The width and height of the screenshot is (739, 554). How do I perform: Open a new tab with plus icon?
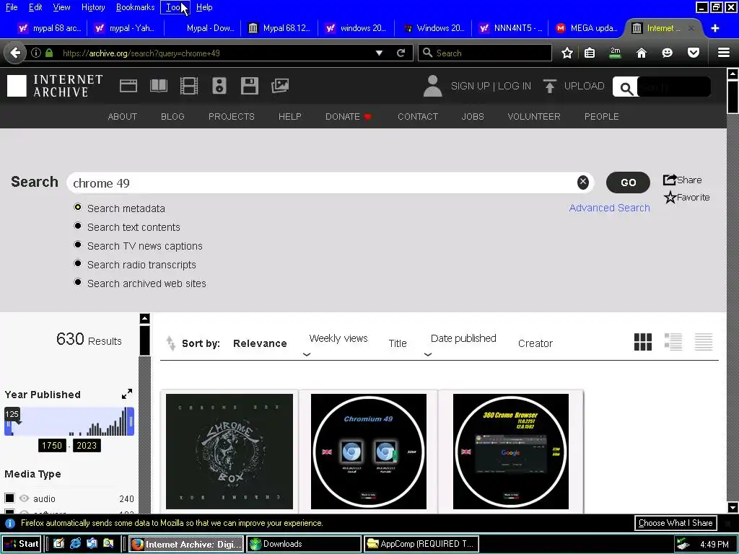[x=715, y=28]
